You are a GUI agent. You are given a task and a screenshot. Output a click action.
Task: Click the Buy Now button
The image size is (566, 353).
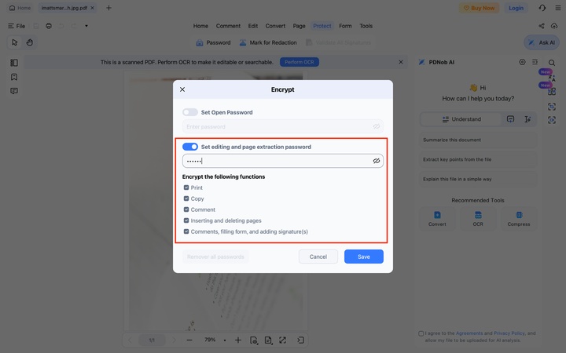479,8
